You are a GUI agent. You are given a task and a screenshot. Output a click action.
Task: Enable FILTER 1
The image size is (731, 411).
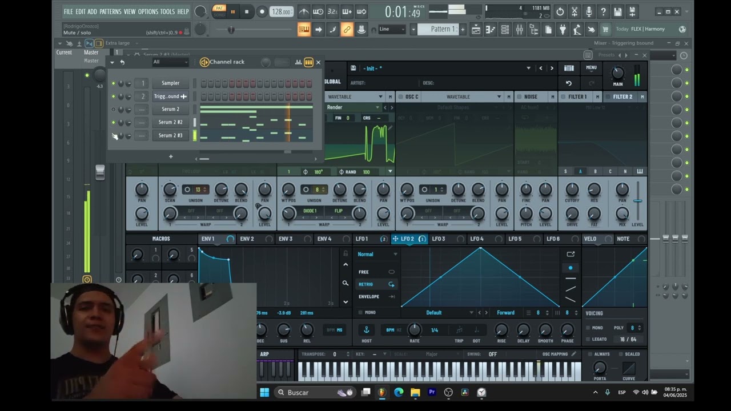pyautogui.click(x=563, y=97)
